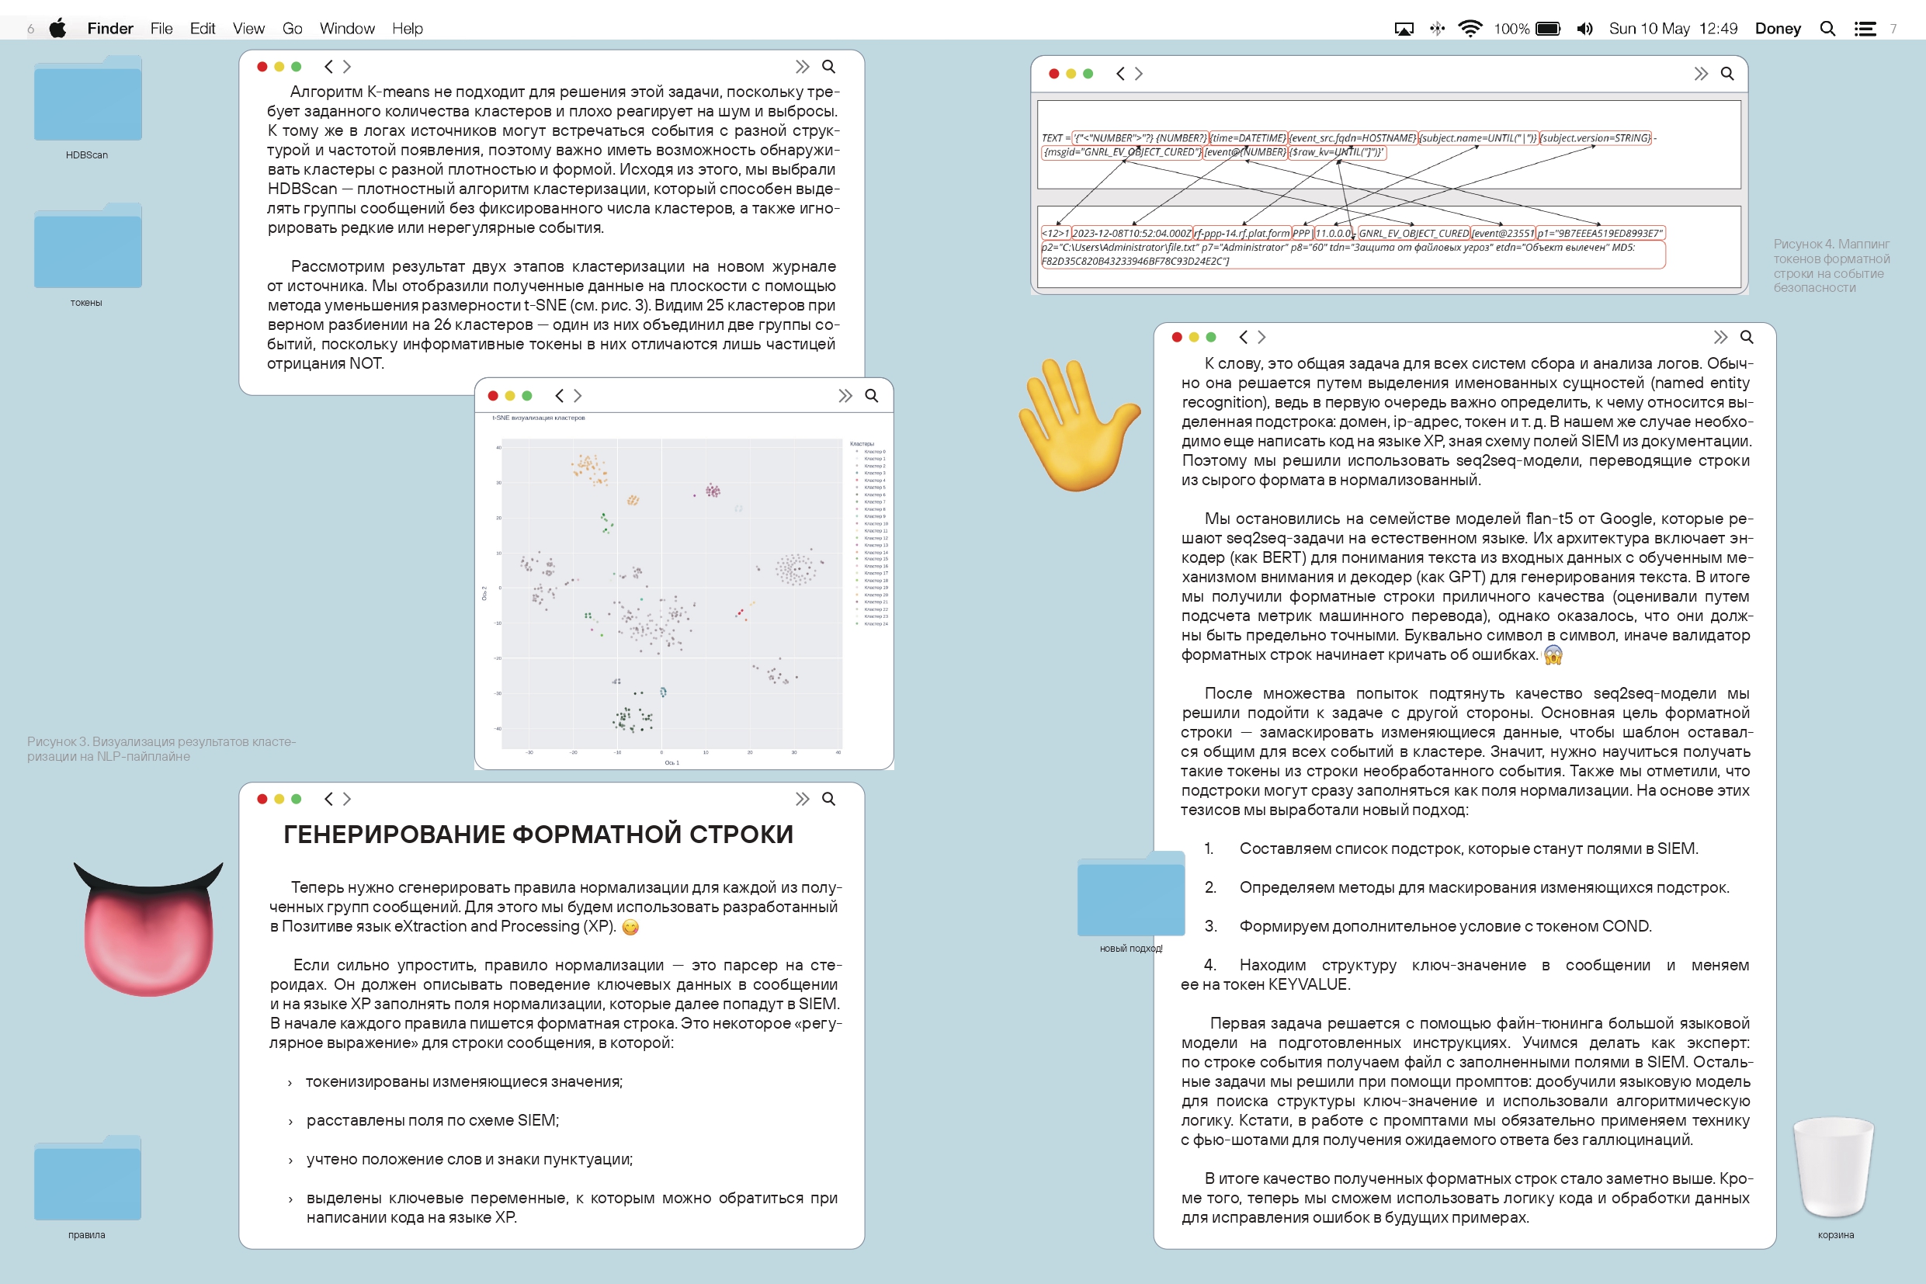Click the корзина trash icon
1926x1284 pixels.
[x=1834, y=1167]
